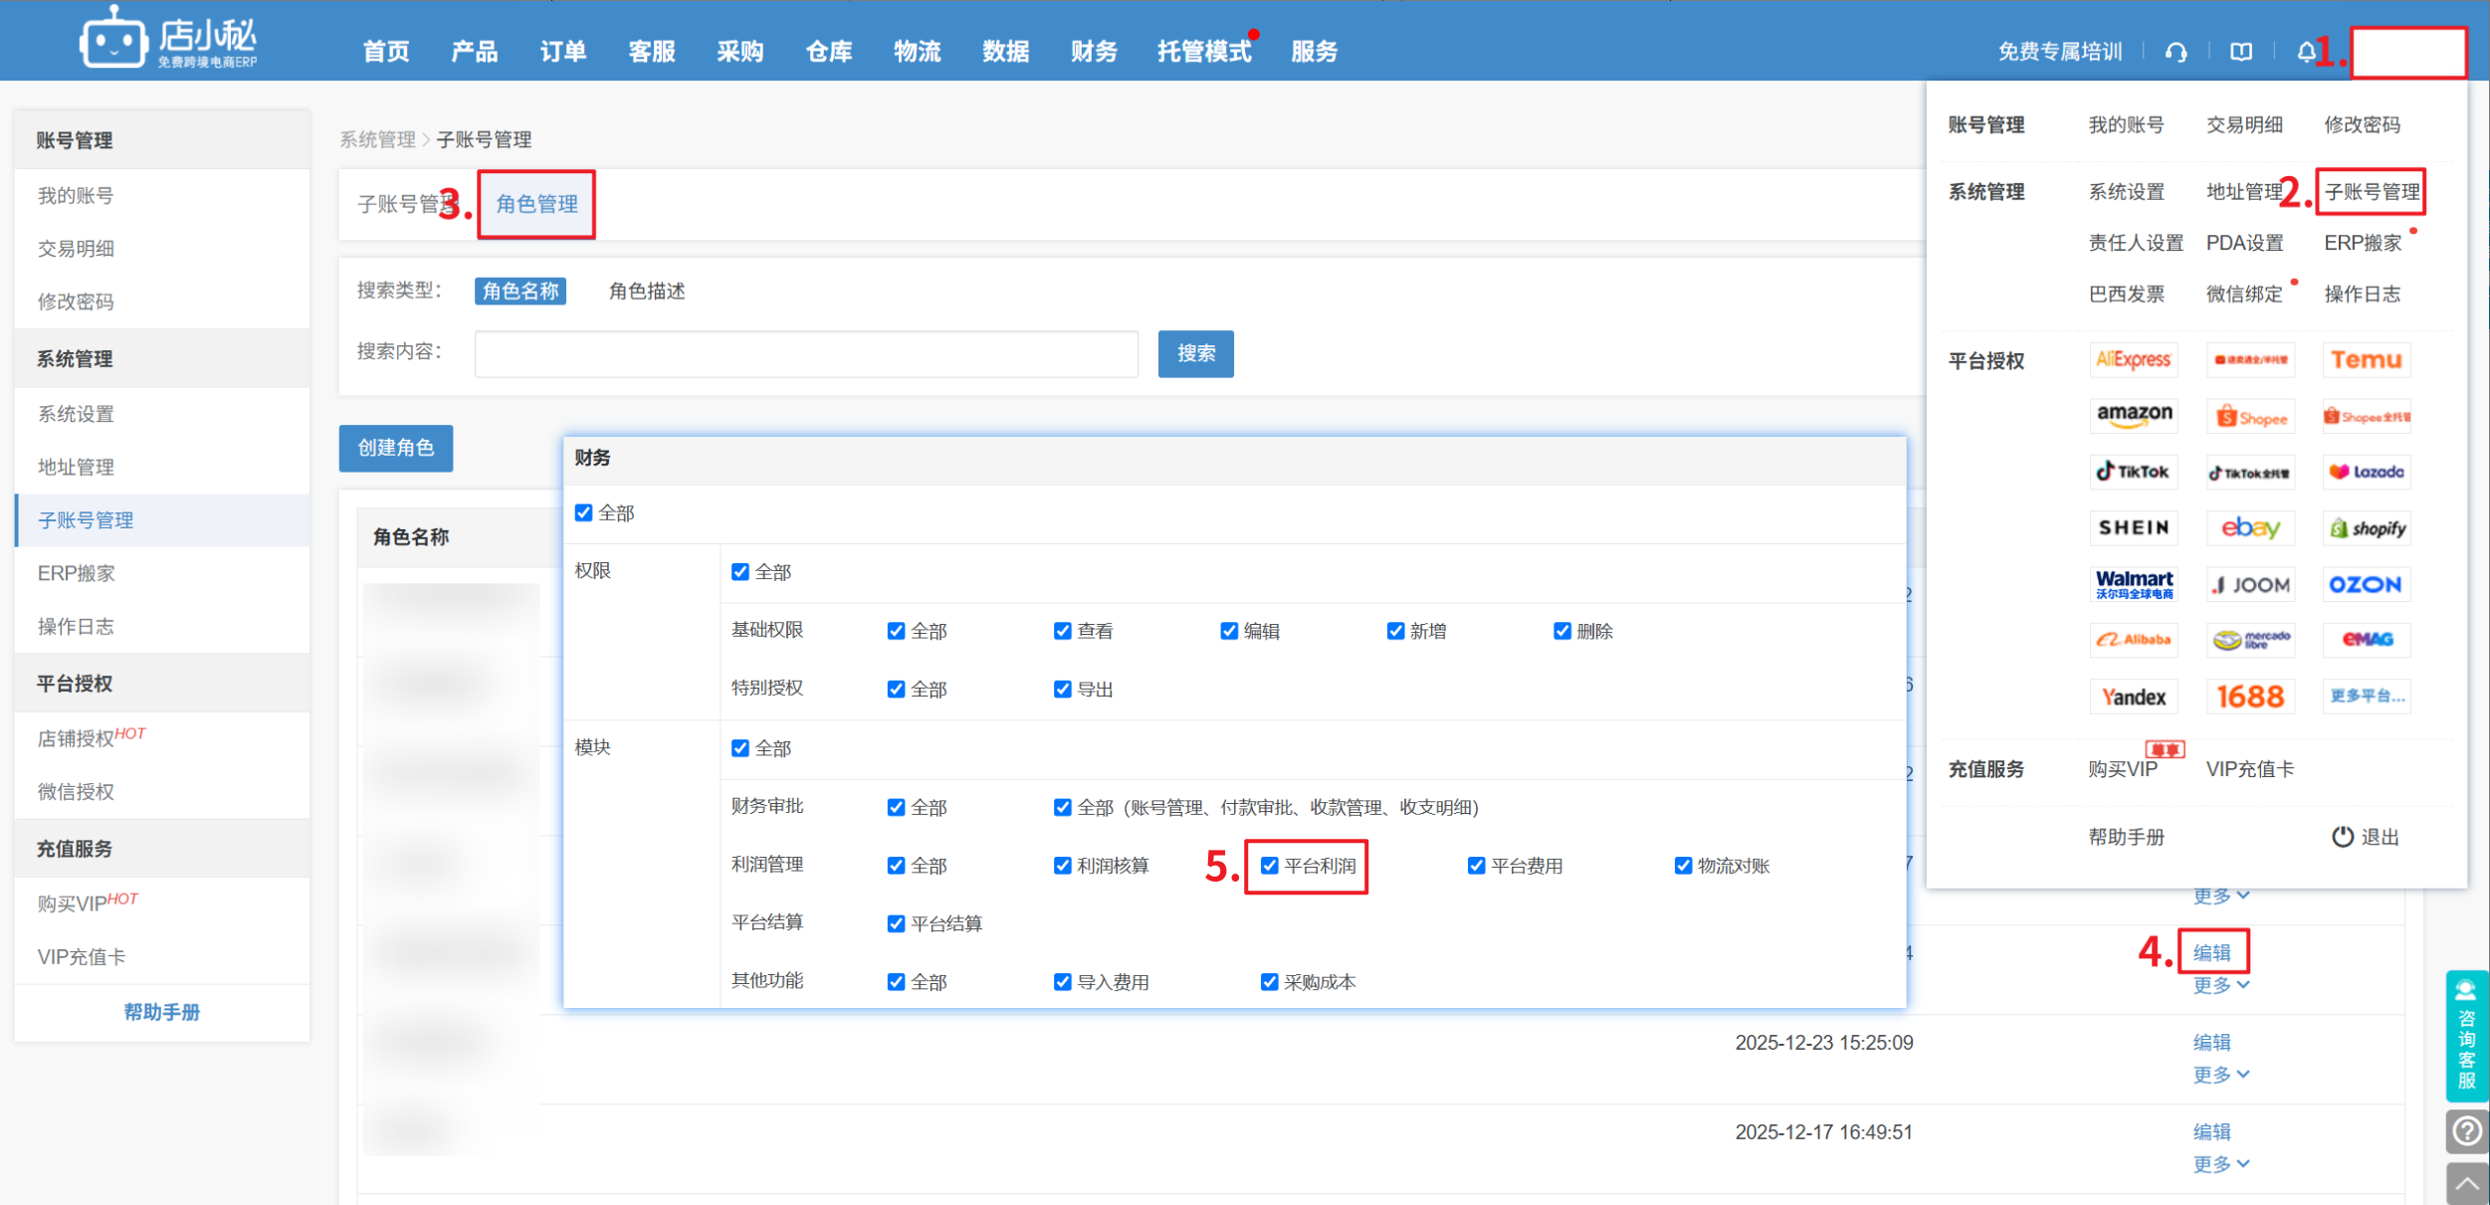The image size is (2490, 1205).
Task: Click the help question mark icon
Action: coord(2466,1130)
